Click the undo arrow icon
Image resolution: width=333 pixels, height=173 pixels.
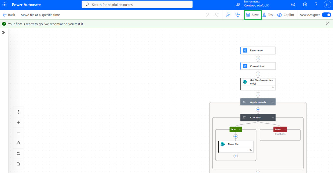coord(207,15)
